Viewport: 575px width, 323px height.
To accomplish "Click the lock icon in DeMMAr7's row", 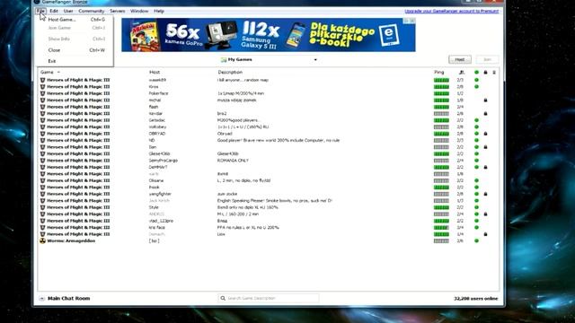I will pos(485,167).
